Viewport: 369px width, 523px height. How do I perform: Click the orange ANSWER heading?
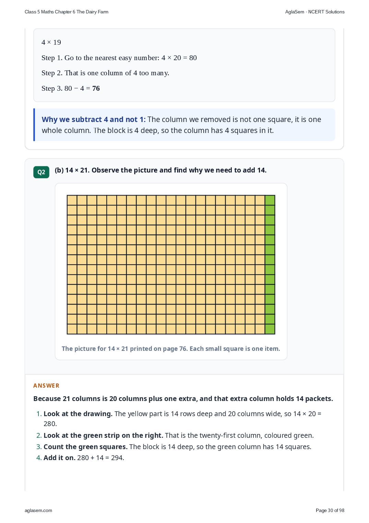[x=46, y=386]
